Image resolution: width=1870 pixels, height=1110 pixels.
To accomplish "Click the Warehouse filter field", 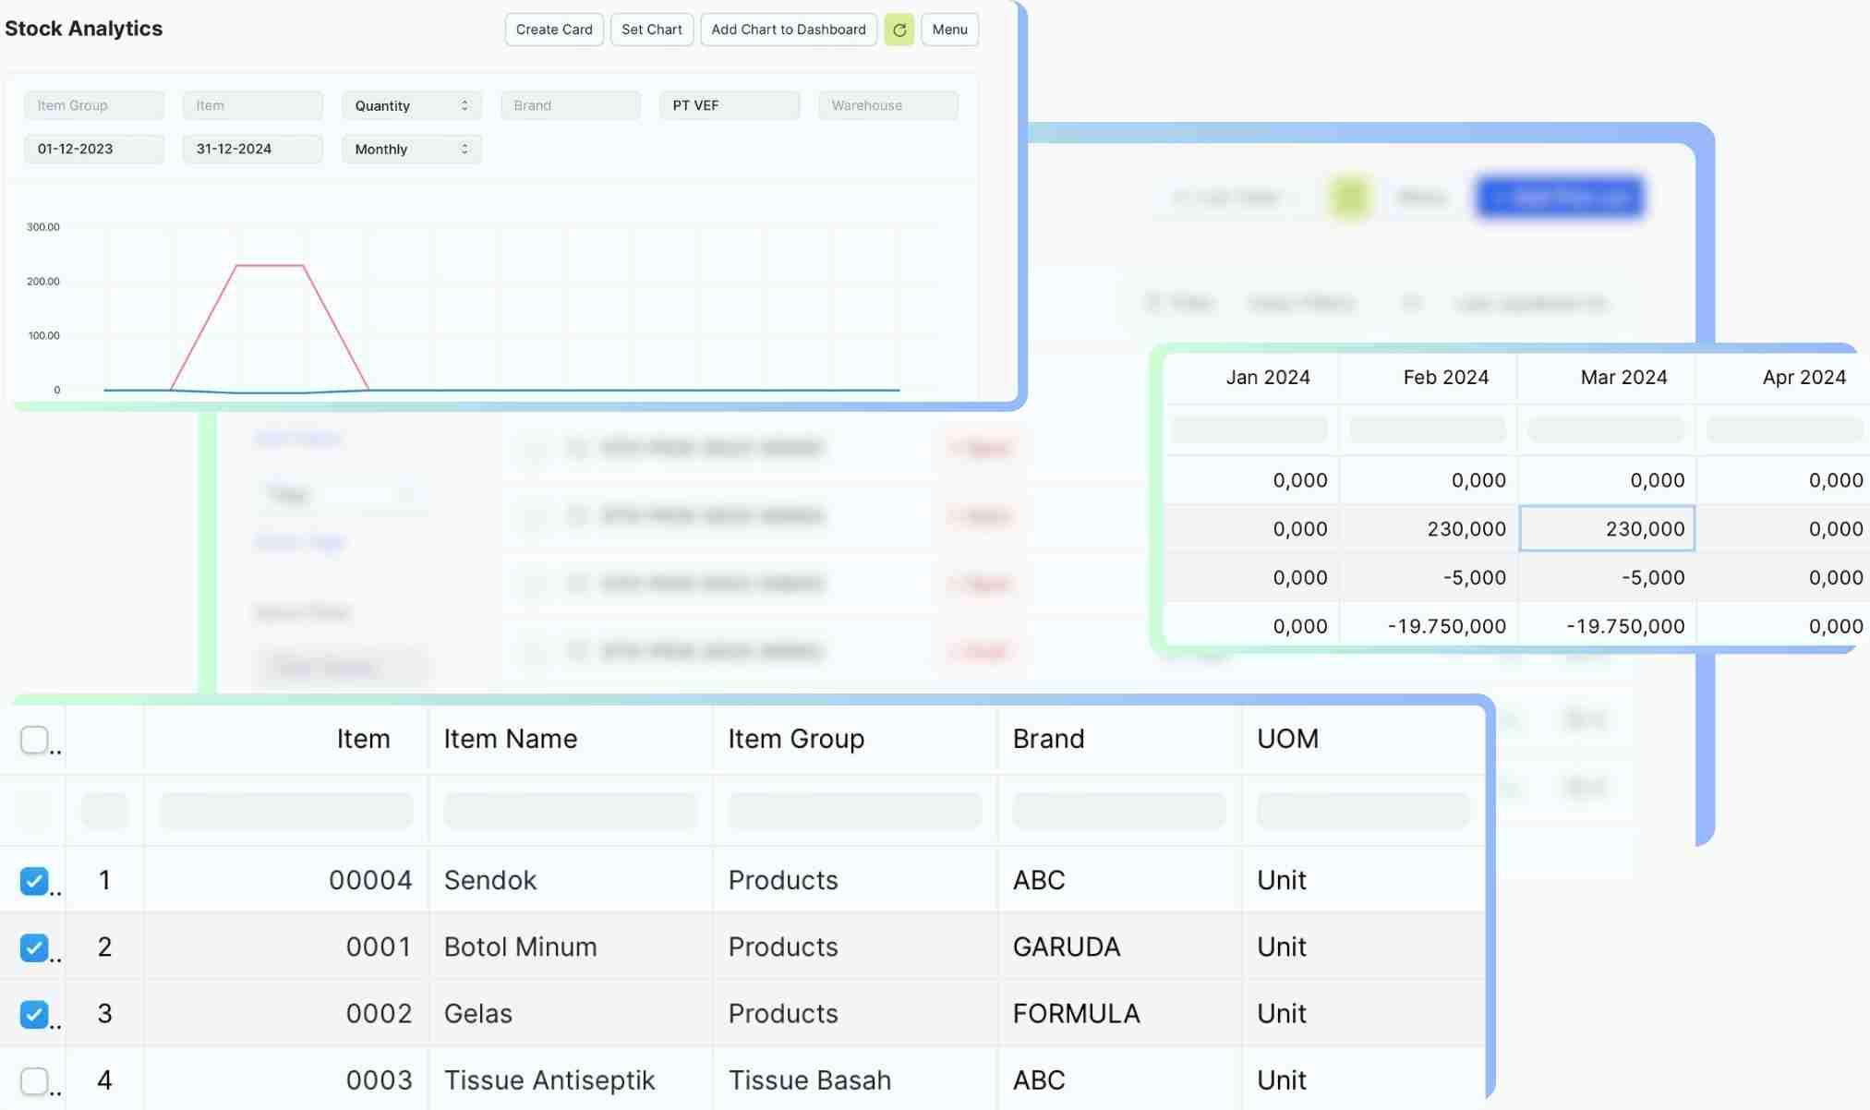I will 887,105.
